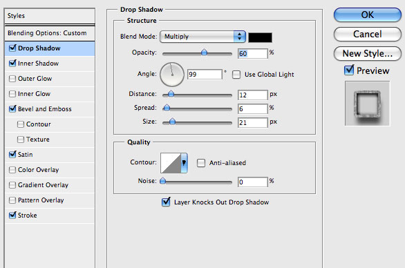Viewport: 405px width, 268px height.
Task: Click the Opacity slider handle
Action: 204,52
